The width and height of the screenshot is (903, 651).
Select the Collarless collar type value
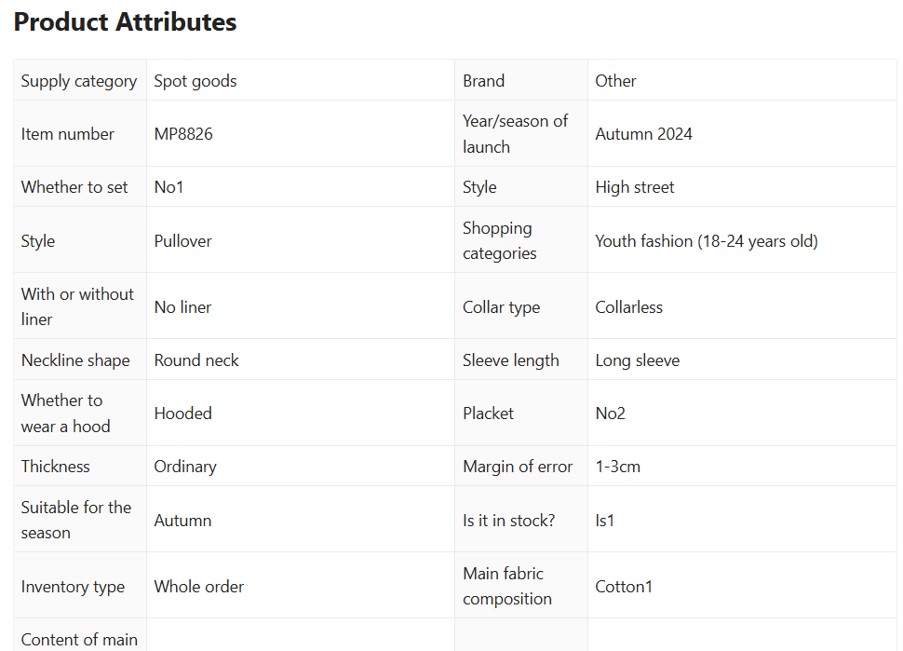pyautogui.click(x=628, y=307)
